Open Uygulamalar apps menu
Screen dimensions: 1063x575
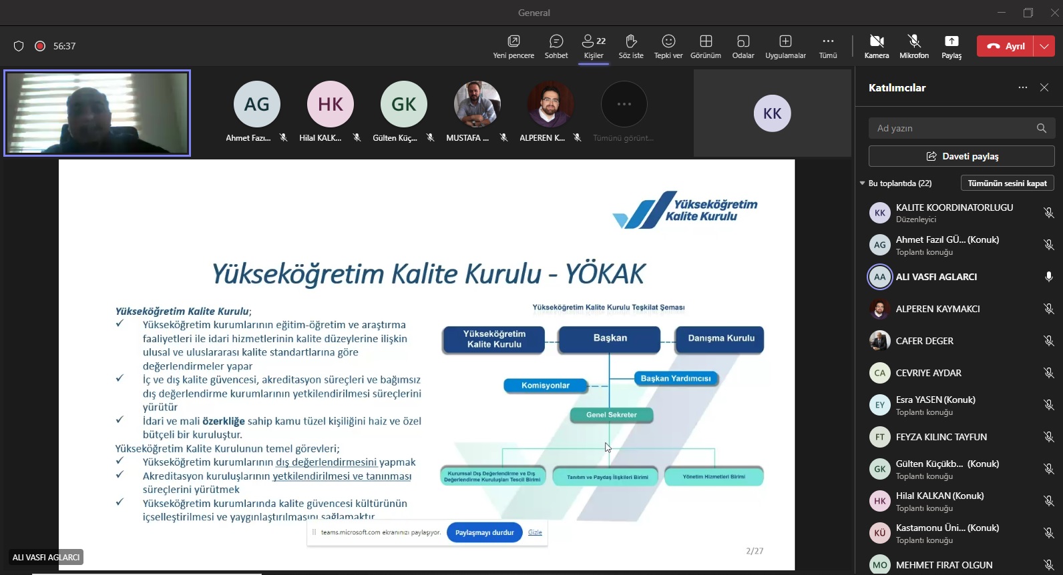(785, 47)
